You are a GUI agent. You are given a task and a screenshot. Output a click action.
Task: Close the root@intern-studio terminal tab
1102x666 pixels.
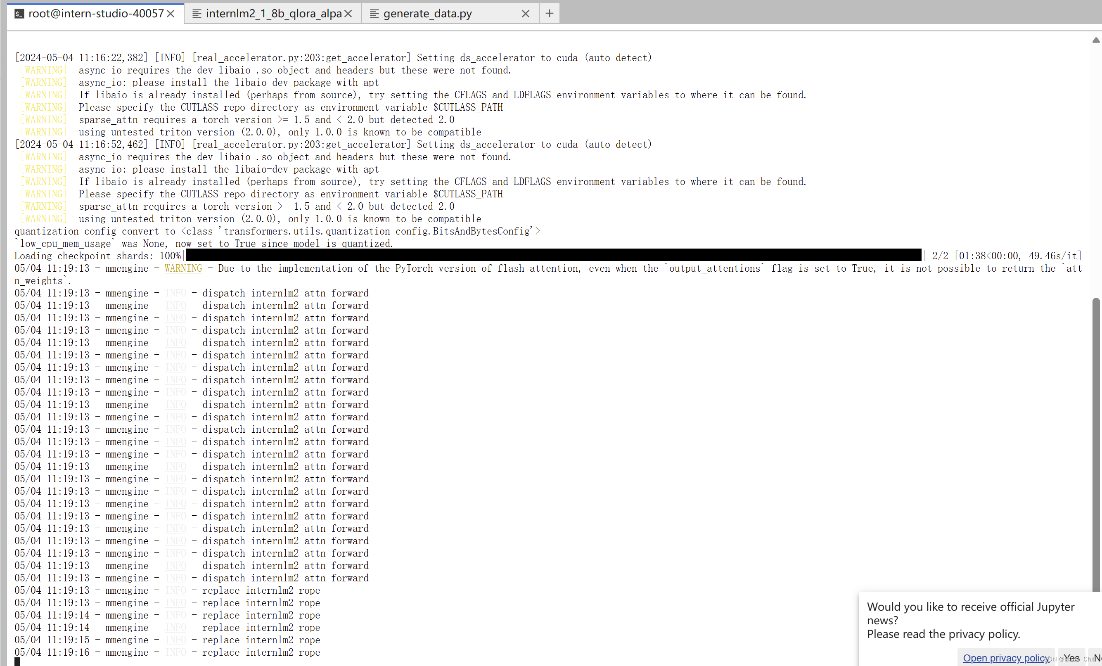click(171, 14)
